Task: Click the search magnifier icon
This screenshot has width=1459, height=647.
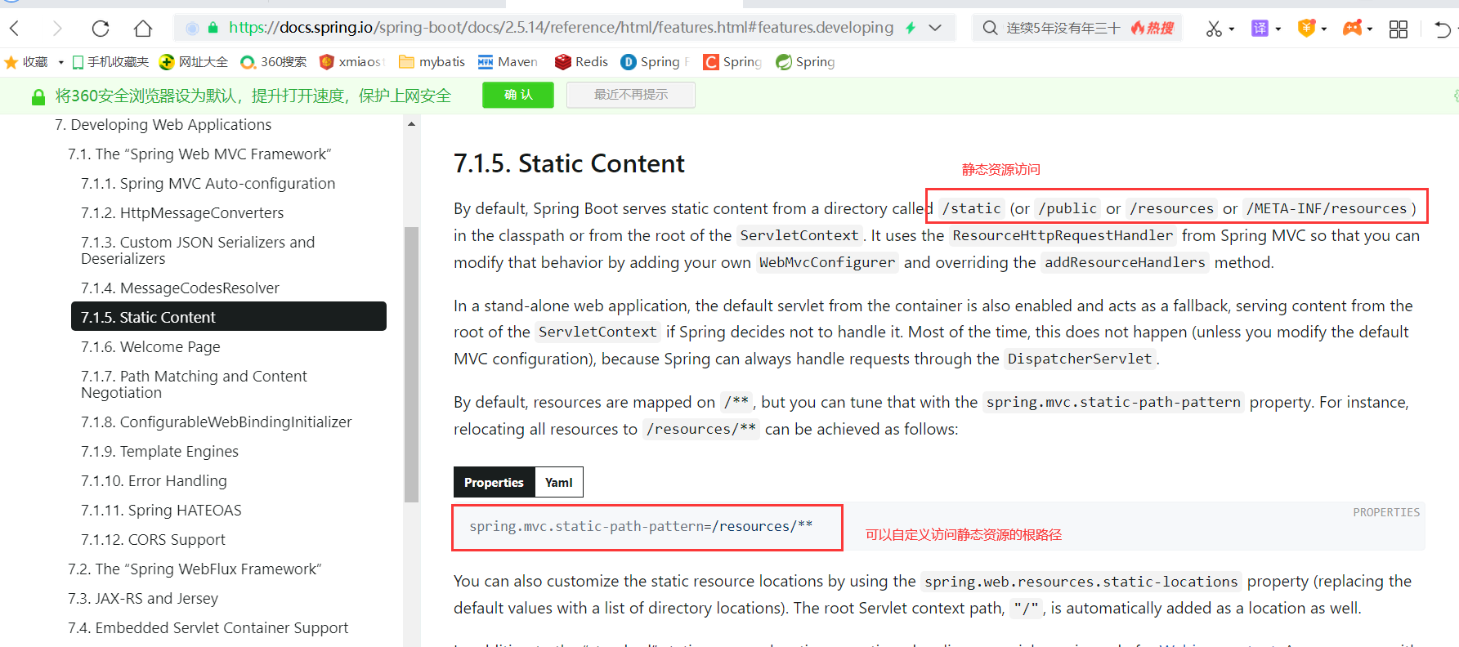Action: pos(990,28)
